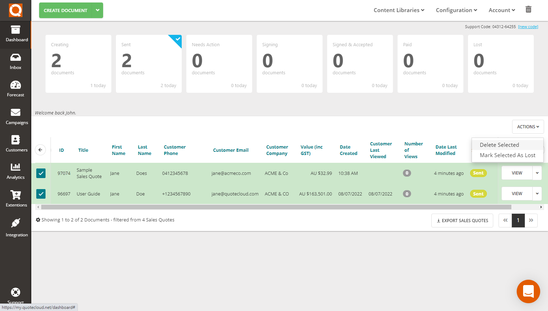Uncheck the User Guide row checkbox

coord(41,194)
